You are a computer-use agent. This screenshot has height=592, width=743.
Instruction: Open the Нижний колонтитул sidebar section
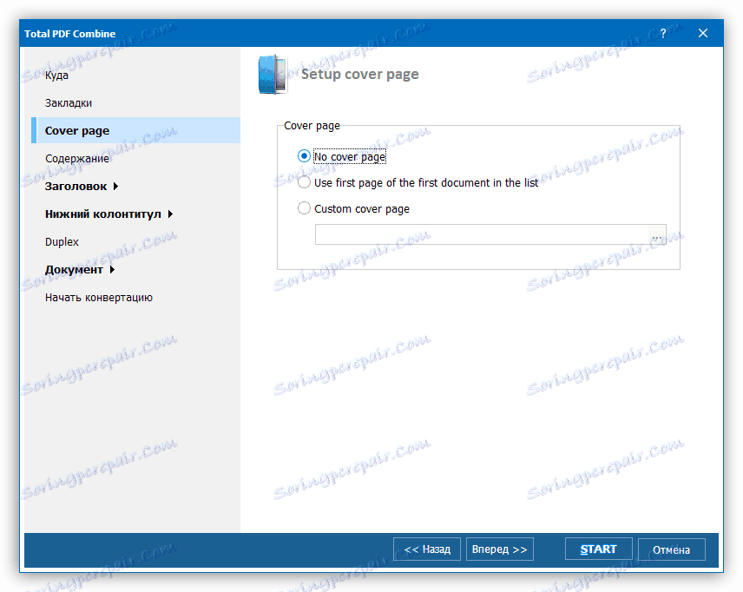pyautogui.click(x=102, y=214)
